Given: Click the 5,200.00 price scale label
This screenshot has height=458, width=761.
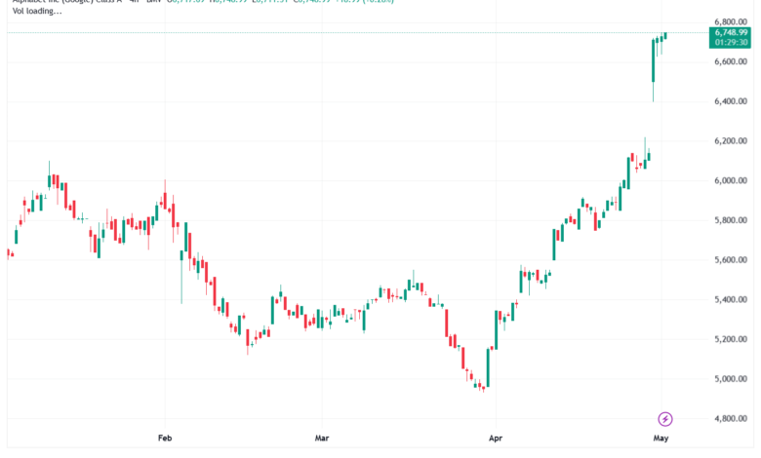Looking at the screenshot, I should point(731,339).
